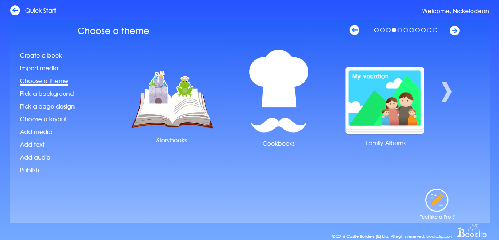The image size is (499, 240).
Task: Open Pick a background step
Action: click(47, 94)
